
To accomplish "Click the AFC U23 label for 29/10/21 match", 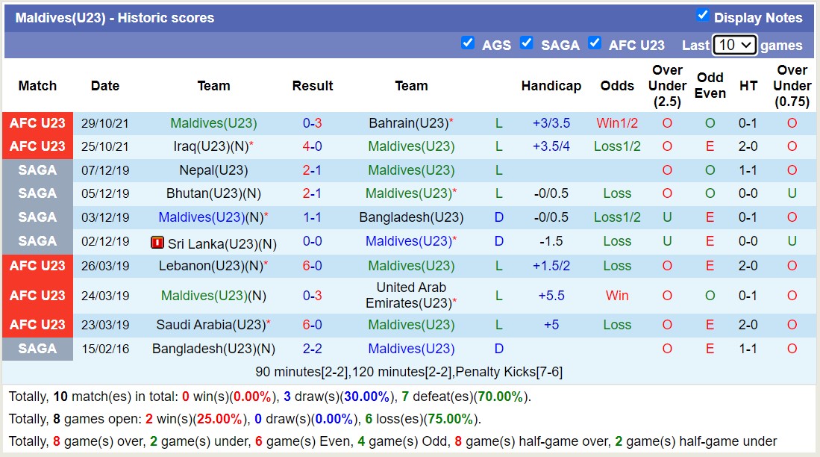I will point(37,123).
